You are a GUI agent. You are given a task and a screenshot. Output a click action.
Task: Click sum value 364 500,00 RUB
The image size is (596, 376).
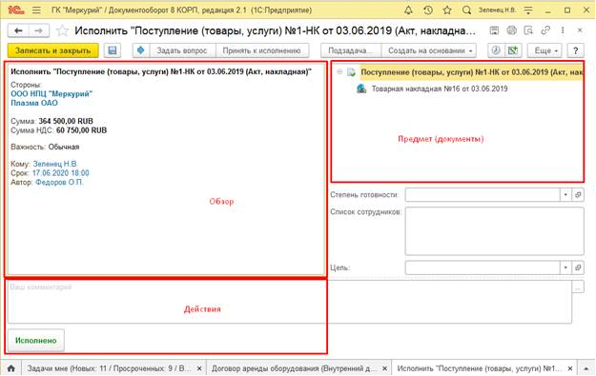[x=66, y=121]
